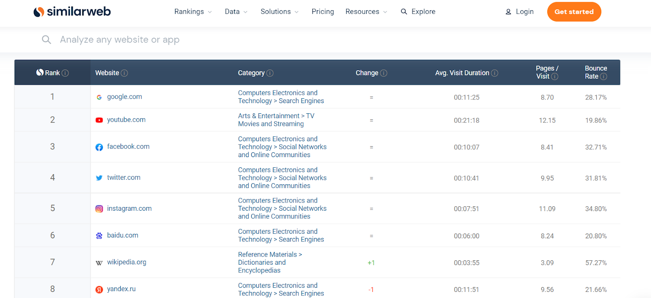Click the Avg. Visit Duration info icon
The height and width of the screenshot is (298, 651).
(495, 73)
